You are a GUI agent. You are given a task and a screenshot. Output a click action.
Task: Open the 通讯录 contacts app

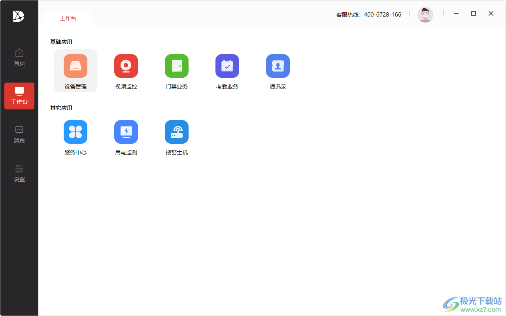pos(278,71)
